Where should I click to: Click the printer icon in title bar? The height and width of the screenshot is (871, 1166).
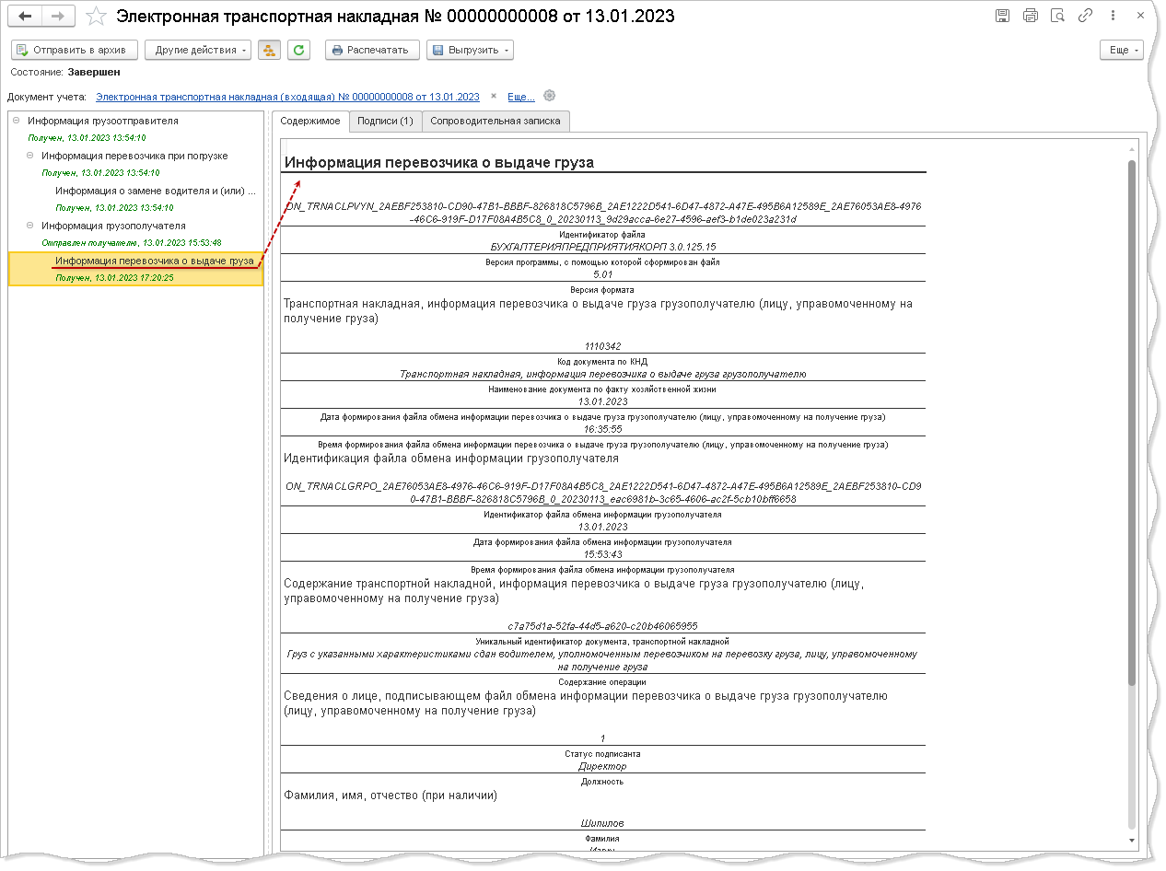click(1031, 16)
